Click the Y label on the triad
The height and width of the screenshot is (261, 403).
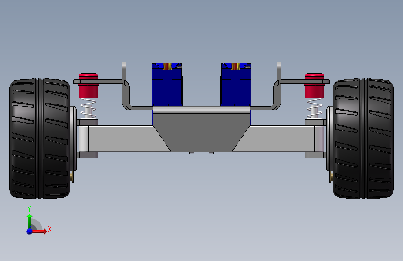[x=29, y=209]
